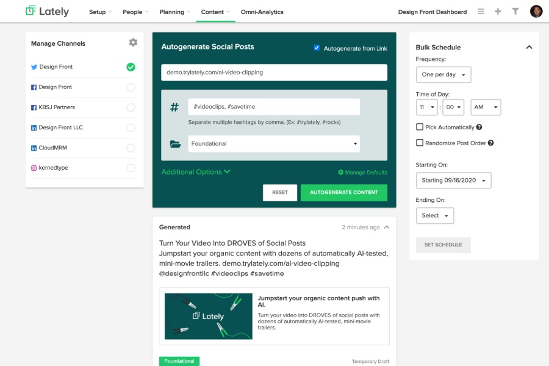Click the 'Manage Channels' heading

tap(58, 43)
